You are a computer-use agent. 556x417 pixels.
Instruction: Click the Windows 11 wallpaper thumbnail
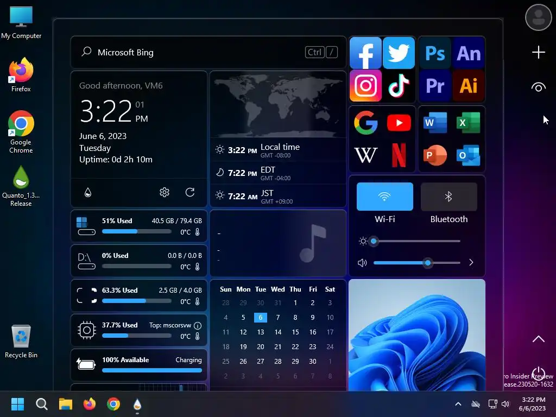pyautogui.click(x=417, y=335)
